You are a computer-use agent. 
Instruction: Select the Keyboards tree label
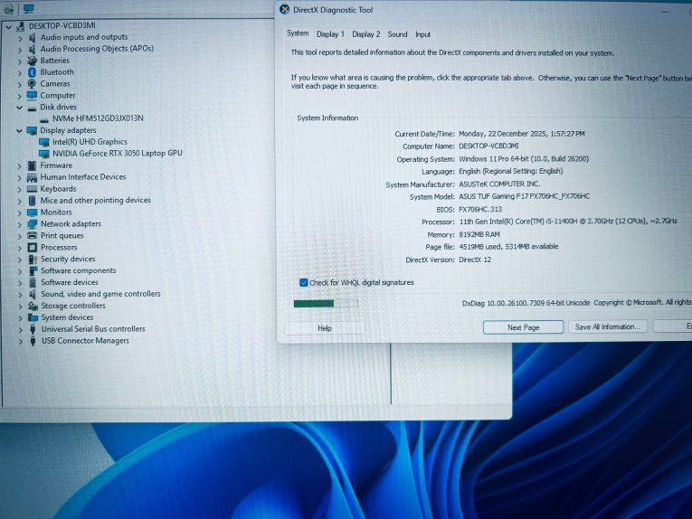click(58, 189)
